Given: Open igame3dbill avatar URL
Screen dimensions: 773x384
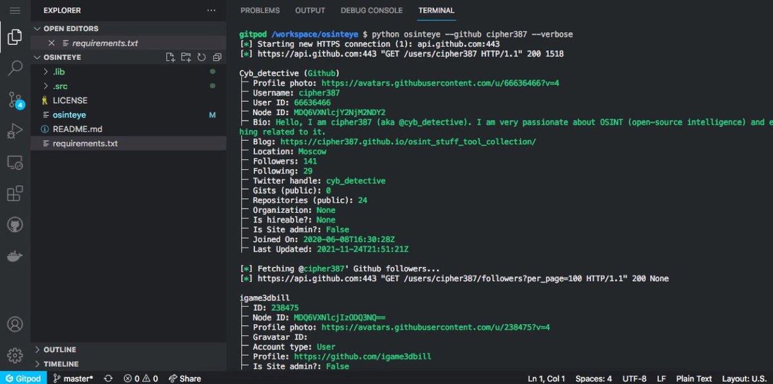Looking at the screenshot, I should (436, 327).
